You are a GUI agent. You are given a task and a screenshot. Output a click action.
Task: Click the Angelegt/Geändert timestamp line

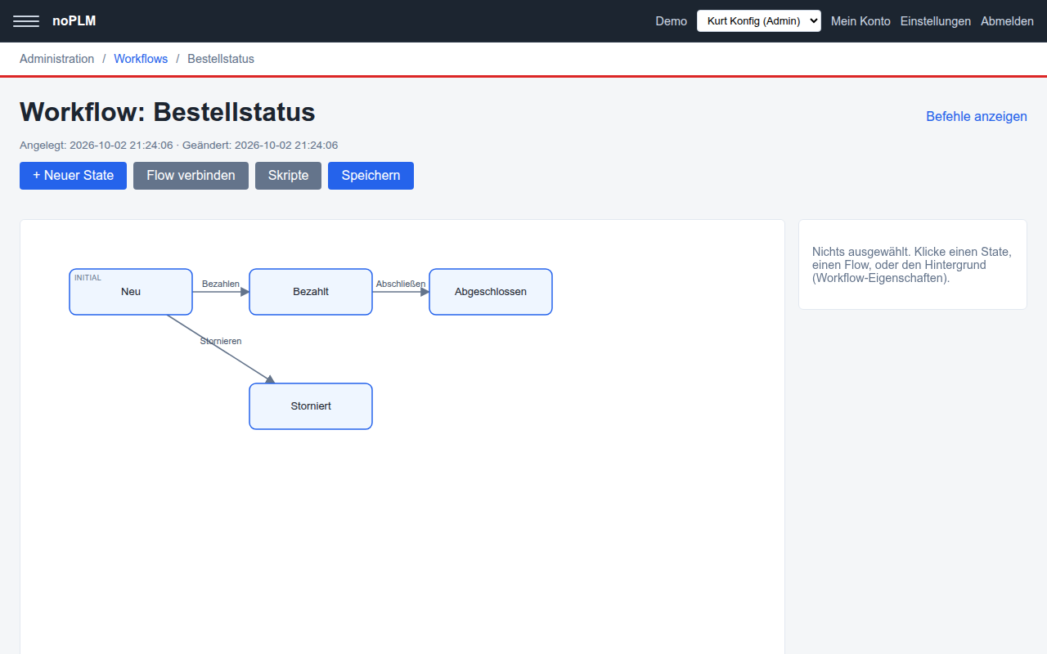[178, 146]
